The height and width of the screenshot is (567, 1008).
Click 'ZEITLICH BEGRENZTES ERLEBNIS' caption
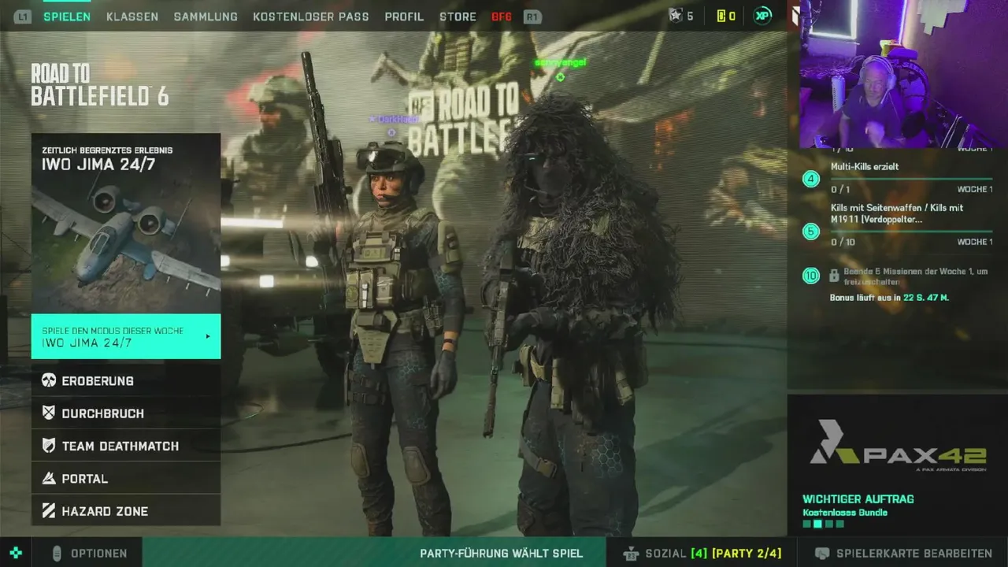pyautogui.click(x=107, y=150)
